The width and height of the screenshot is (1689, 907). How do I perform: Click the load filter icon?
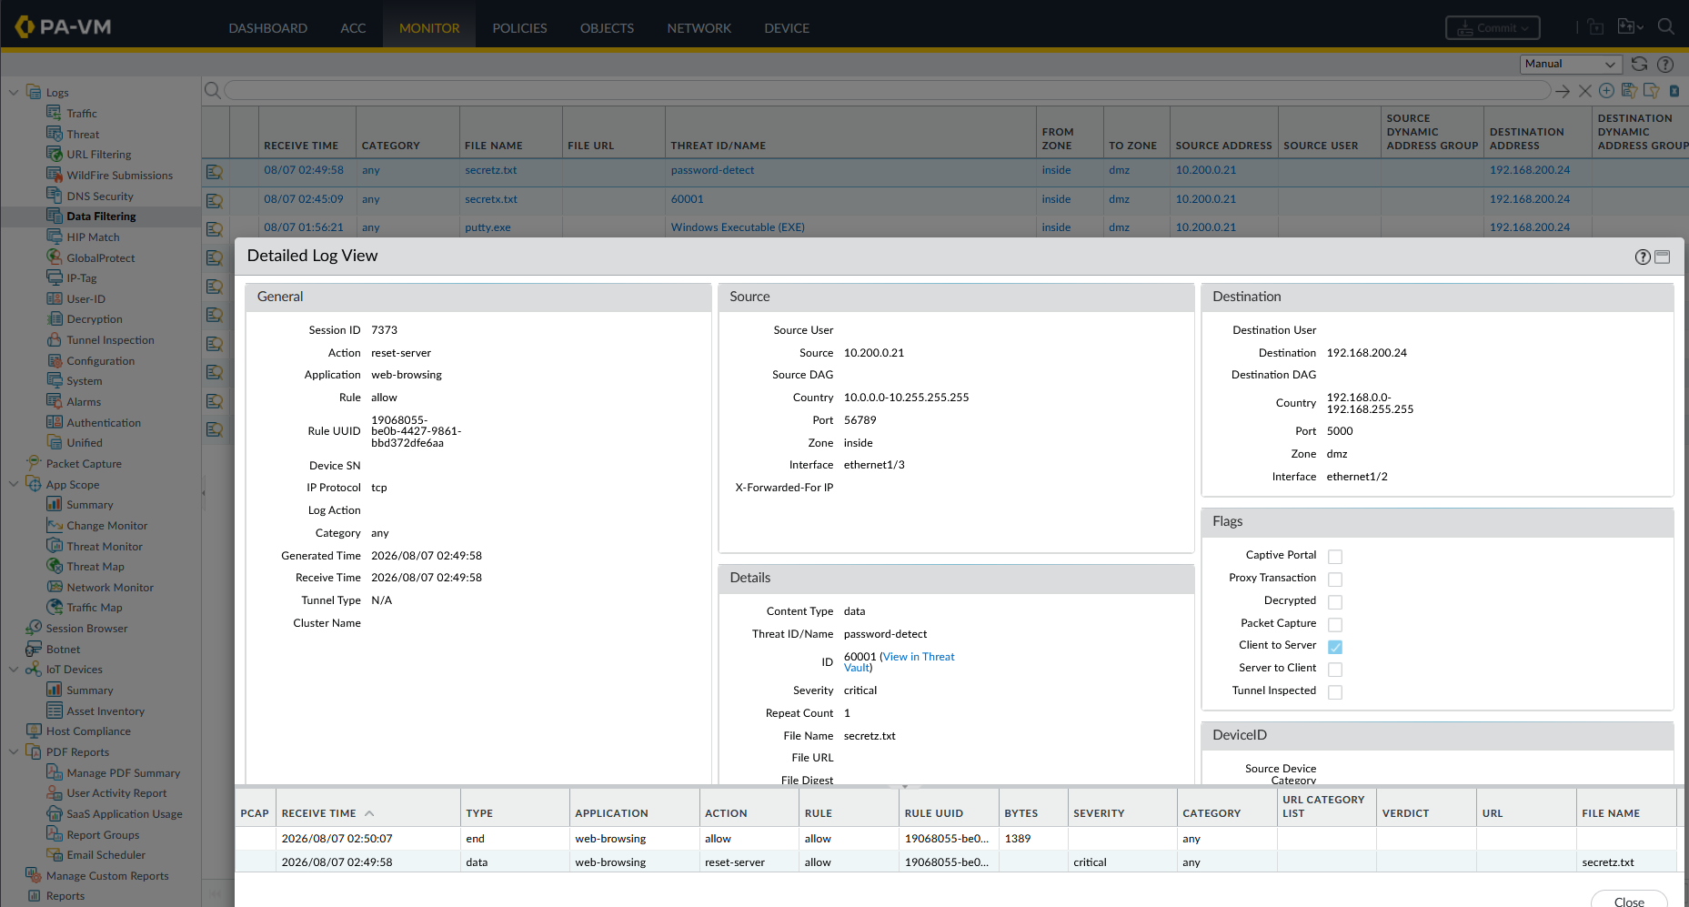click(1651, 91)
